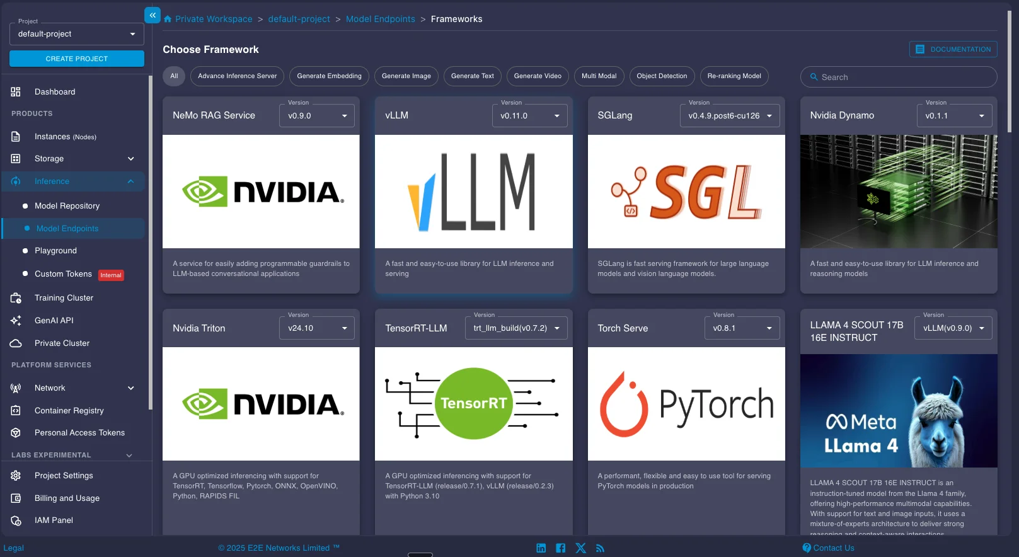Screen dimensions: 1019x557
Task: Click the home icon in breadcrumb
Action: pyautogui.click(x=168, y=20)
